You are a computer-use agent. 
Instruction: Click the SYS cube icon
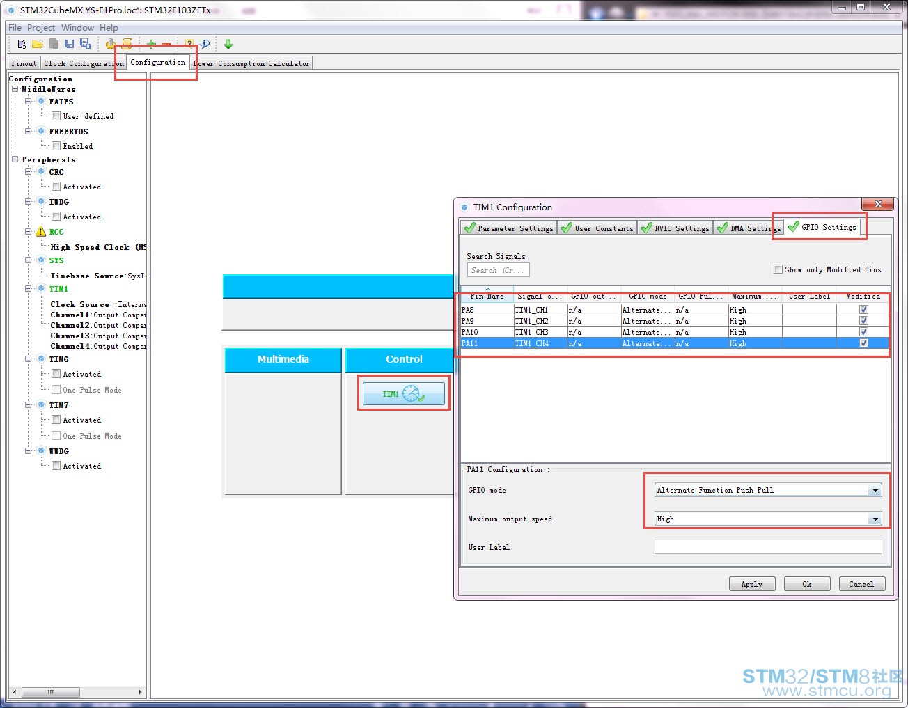tap(41, 260)
